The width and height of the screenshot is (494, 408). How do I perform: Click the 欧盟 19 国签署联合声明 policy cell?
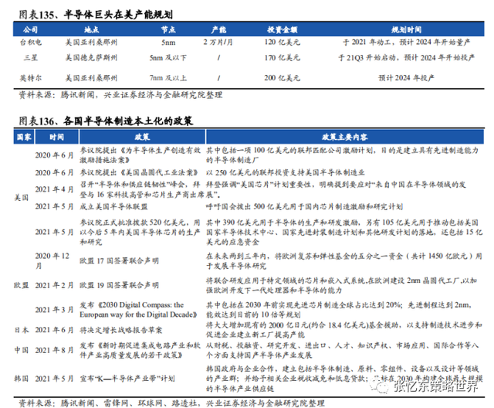point(119,285)
